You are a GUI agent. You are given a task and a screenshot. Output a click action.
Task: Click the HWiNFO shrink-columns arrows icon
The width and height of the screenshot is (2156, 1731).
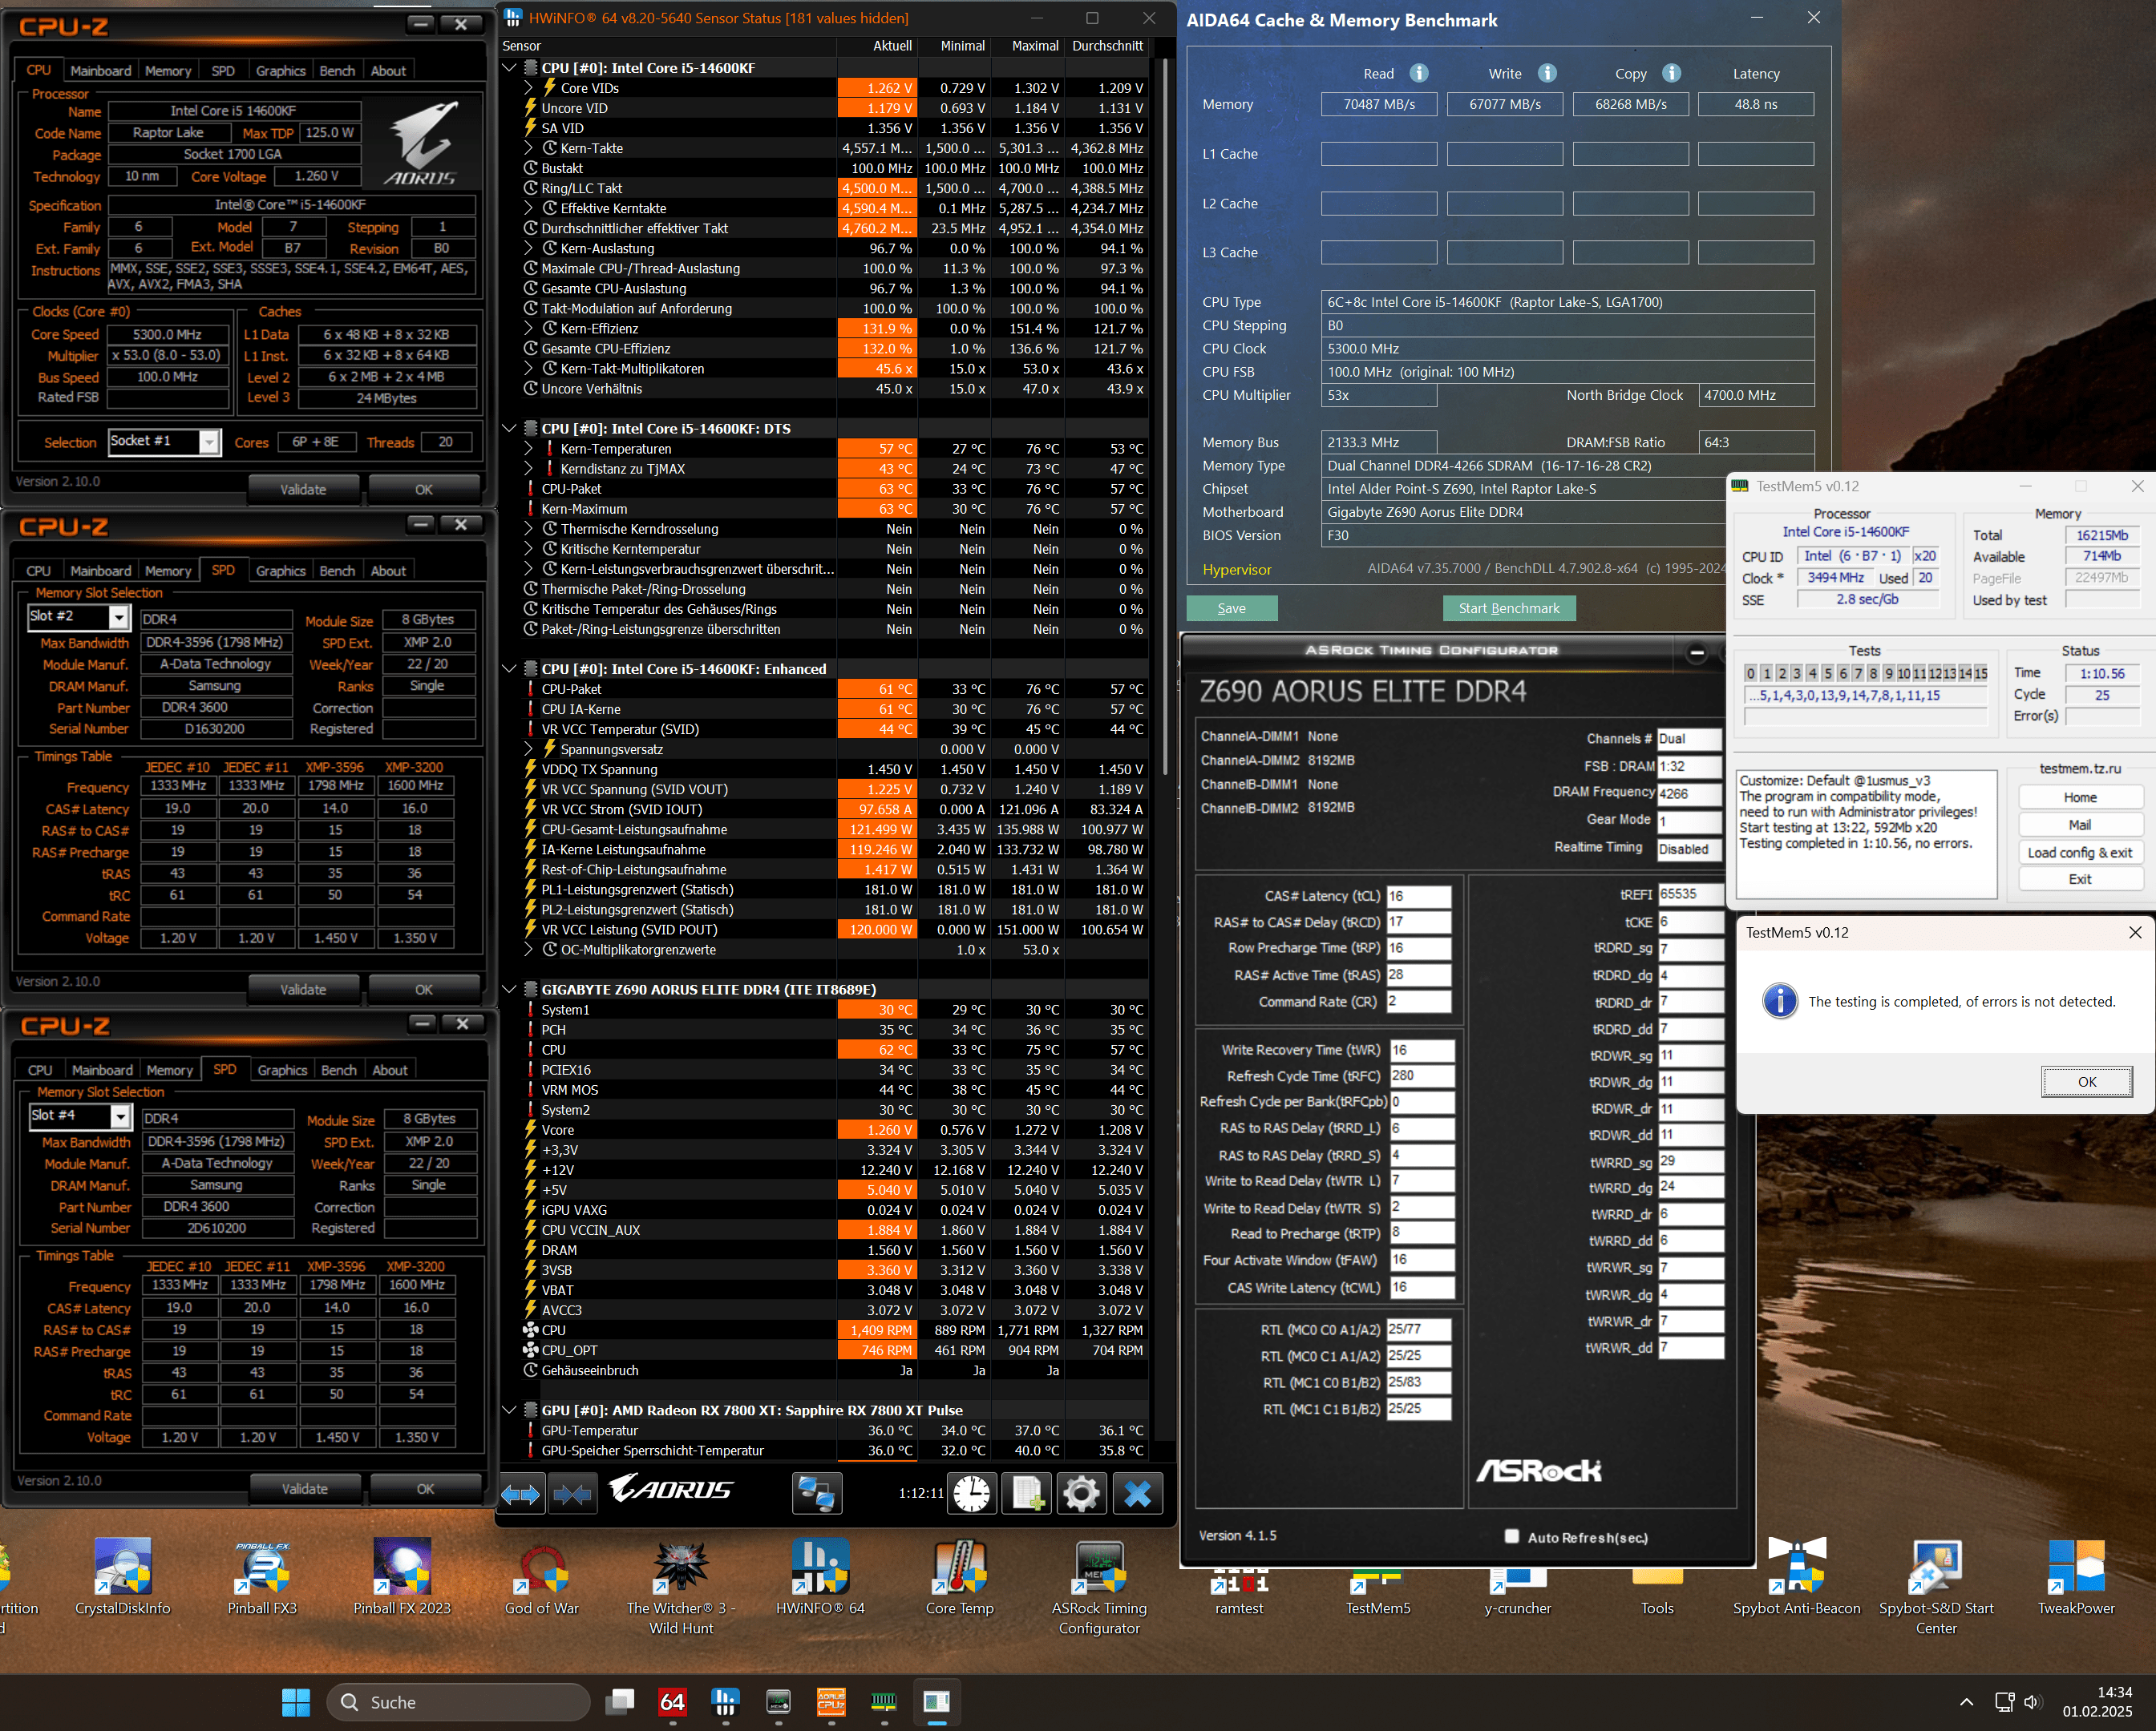click(573, 1494)
